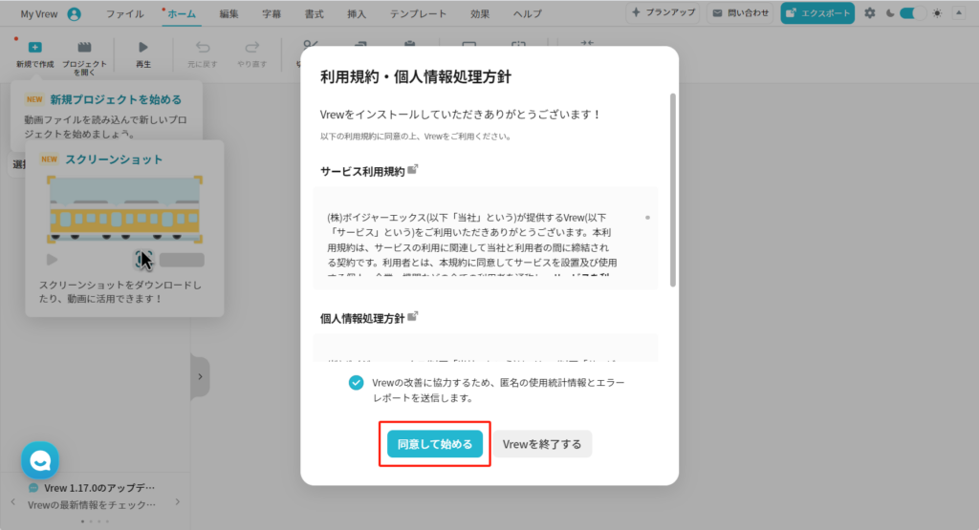Open the chat support bubble icon
979x530 pixels.
(x=40, y=460)
